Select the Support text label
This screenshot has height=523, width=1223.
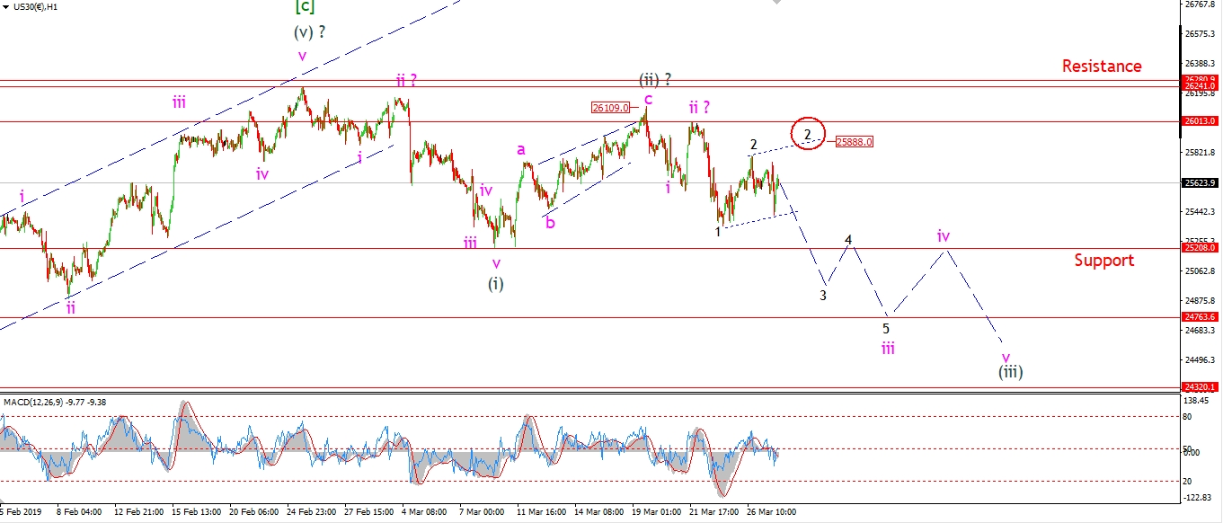(1103, 261)
